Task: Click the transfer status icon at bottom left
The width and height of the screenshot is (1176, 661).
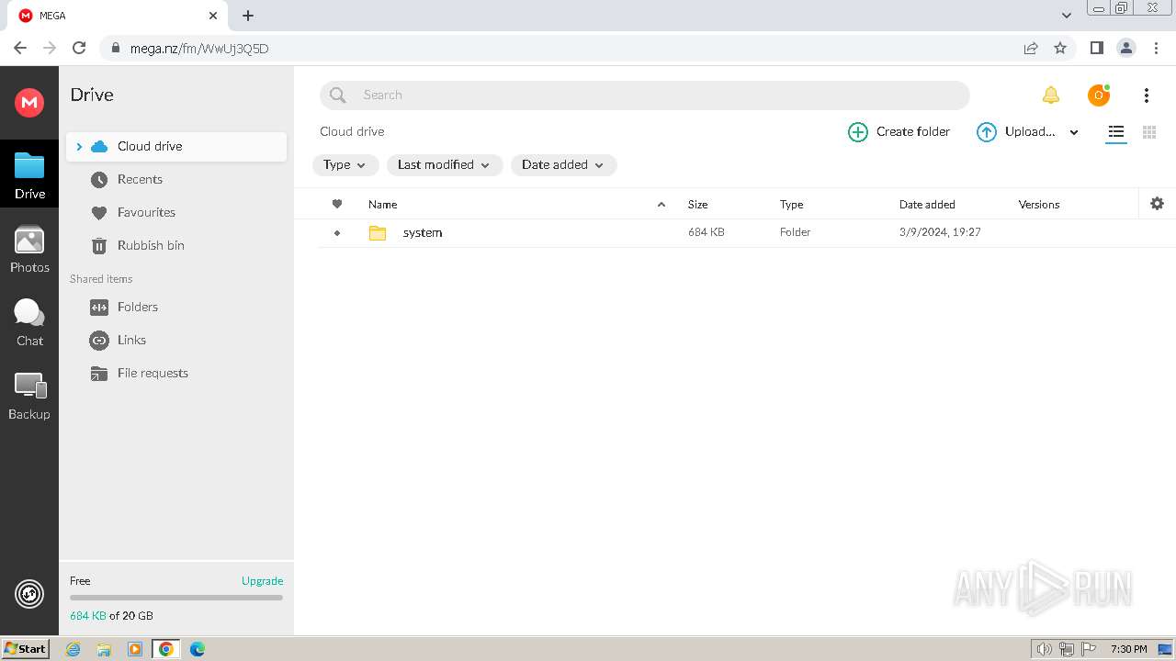Action: coord(29,594)
